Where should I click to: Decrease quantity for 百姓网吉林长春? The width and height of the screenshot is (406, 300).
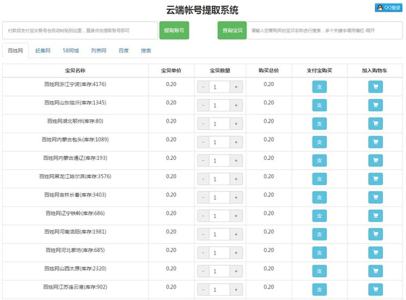203,198
